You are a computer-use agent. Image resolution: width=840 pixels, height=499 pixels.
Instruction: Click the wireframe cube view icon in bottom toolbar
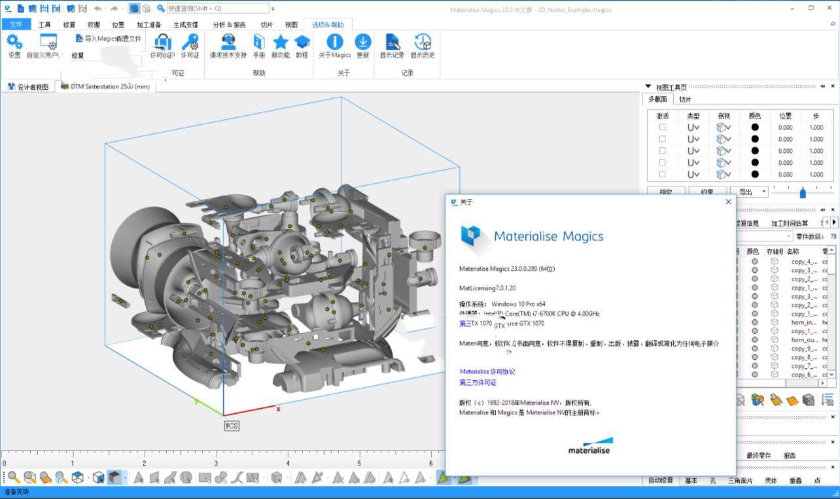[77, 477]
